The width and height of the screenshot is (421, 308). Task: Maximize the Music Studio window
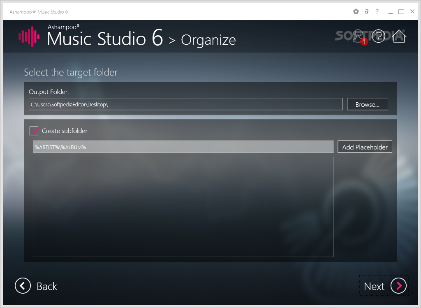tap(401, 11)
